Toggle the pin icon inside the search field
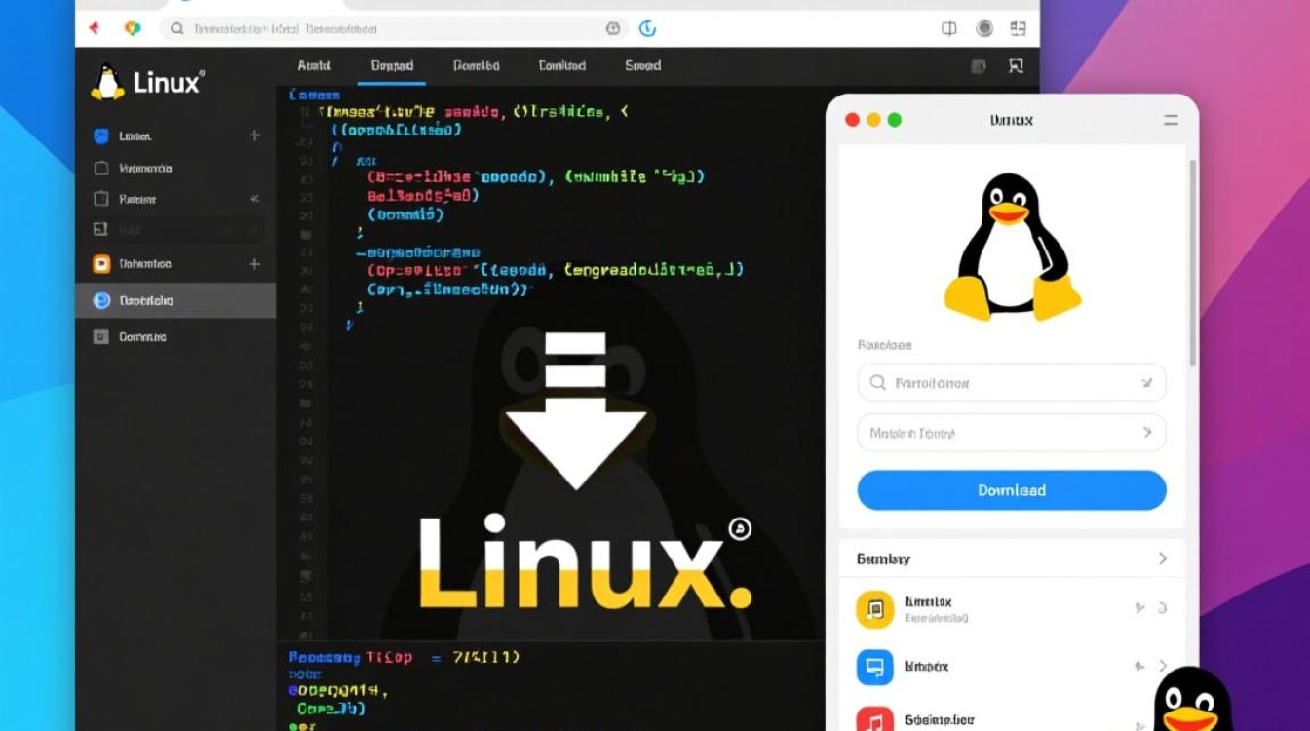The height and width of the screenshot is (731, 1310). [x=1148, y=382]
